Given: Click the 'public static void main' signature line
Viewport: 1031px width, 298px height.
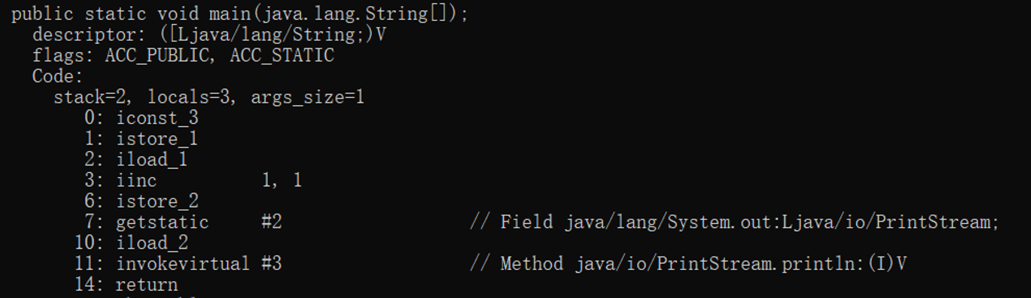Looking at the screenshot, I should click(x=240, y=14).
